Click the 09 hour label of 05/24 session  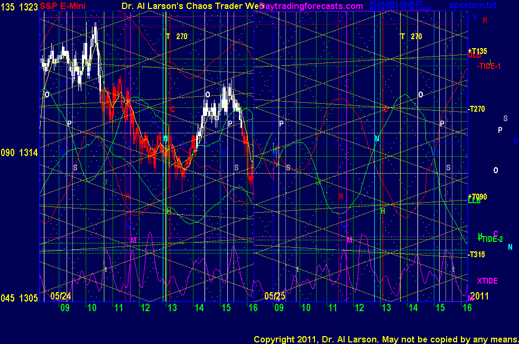[x=65, y=308]
